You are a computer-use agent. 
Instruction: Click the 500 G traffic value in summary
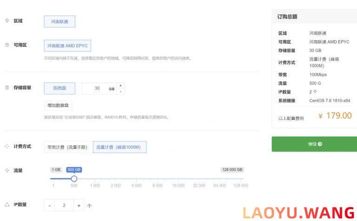click(x=315, y=83)
